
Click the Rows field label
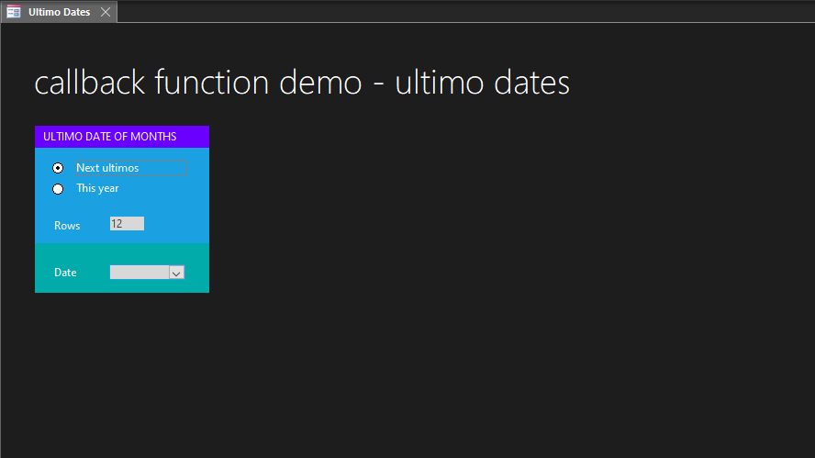[x=67, y=226]
